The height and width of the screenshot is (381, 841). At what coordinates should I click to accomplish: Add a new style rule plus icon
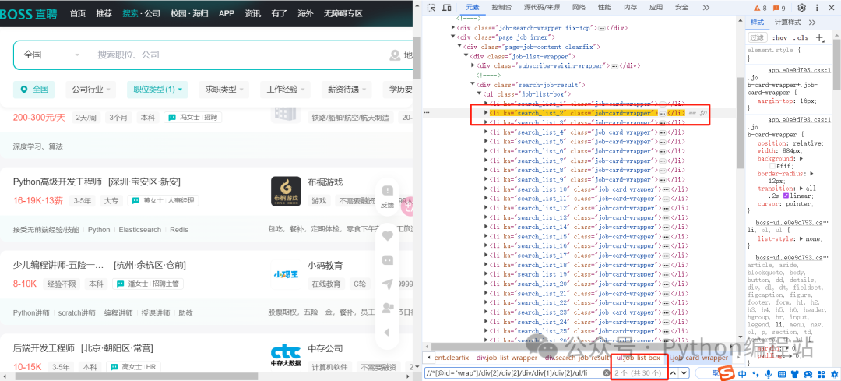(x=819, y=37)
